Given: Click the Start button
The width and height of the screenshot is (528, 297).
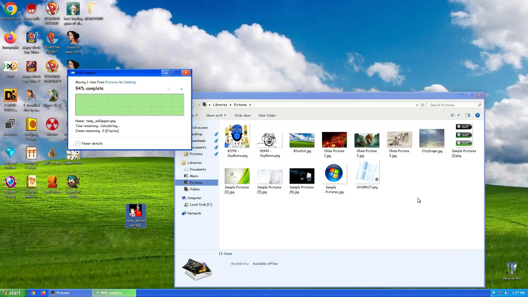Looking at the screenshot, I should (x=12, y=293).
